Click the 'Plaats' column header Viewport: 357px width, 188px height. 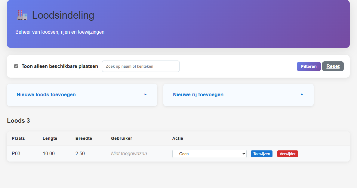18,138
